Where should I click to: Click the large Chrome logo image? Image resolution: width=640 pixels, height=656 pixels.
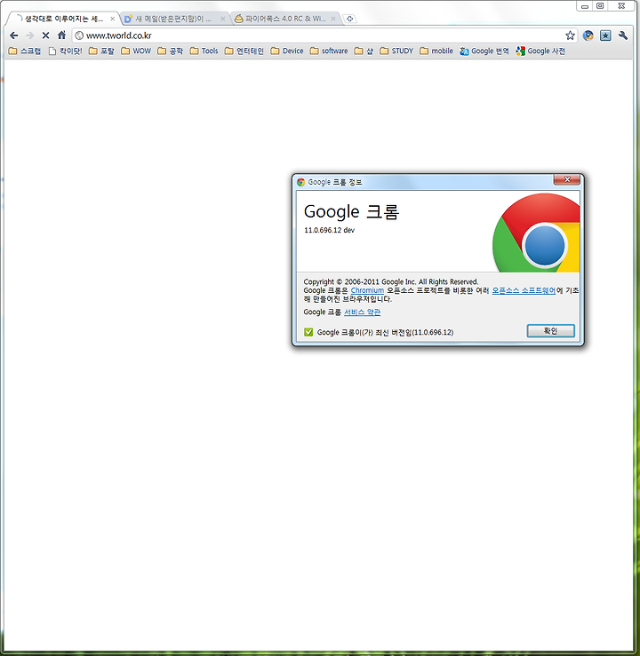[x=537, y=233]
